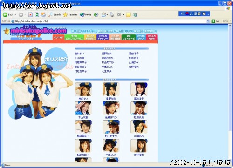Toggle the A alphanumeric input mode
Image resolution: width=233 pixels, height=168 pixels.
(x=191, y=14)
